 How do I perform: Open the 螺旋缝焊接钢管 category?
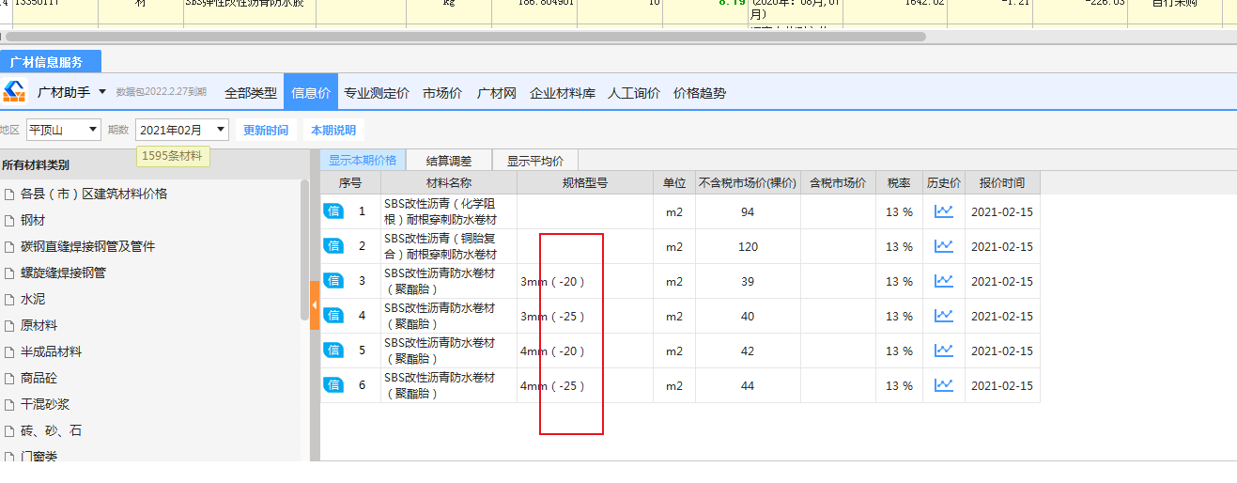63,273
